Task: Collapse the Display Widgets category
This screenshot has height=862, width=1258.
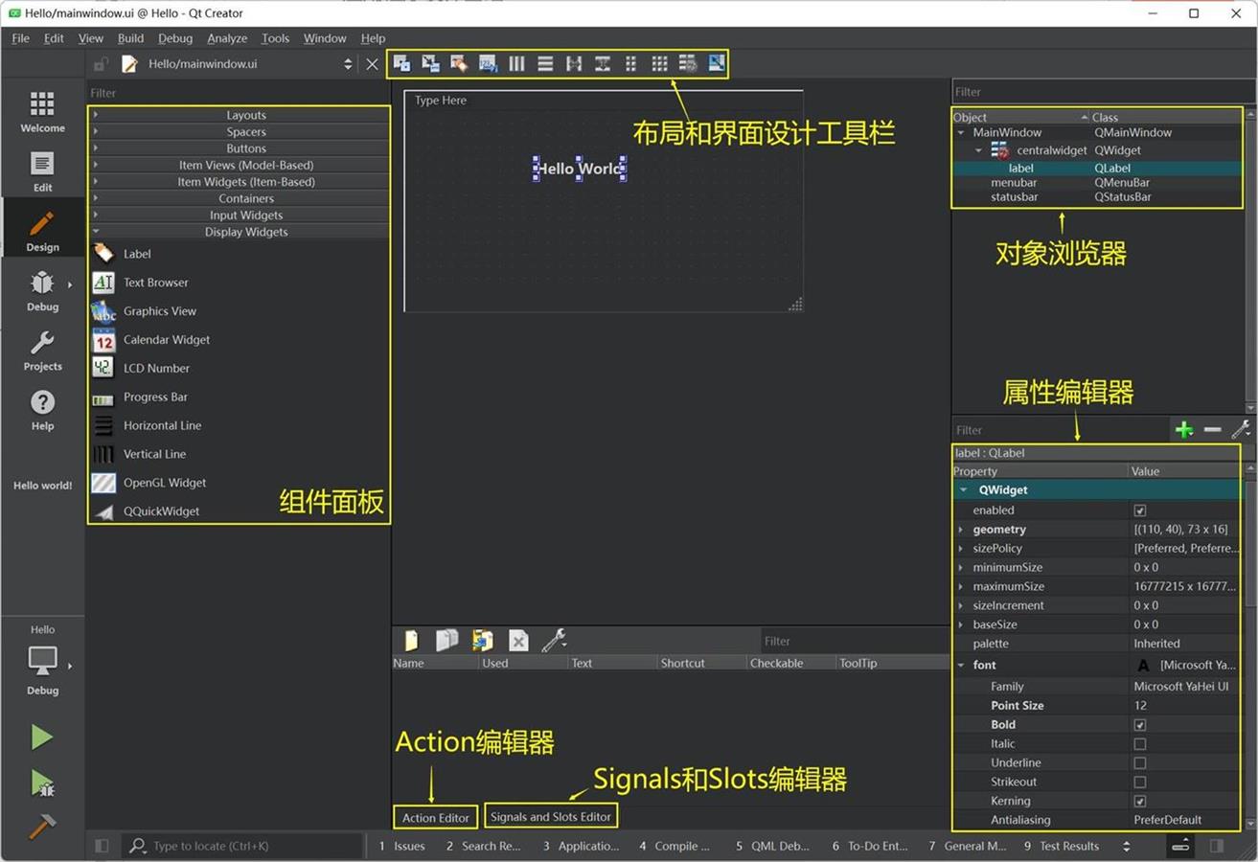Action: [240, 232]
